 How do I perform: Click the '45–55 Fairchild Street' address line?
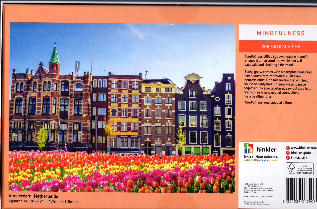point(253,186)
